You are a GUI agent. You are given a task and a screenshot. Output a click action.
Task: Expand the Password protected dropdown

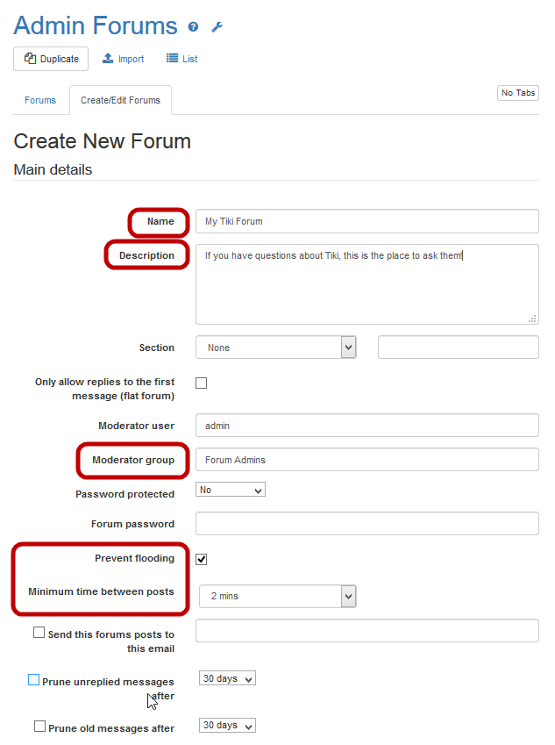(x=231, y=490)
